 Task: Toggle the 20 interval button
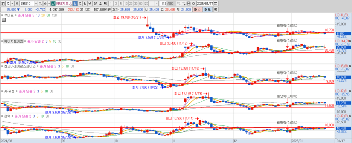131,4
